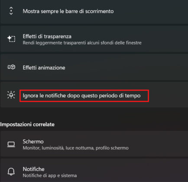Click the scrollbar arrows icon

pyautogui.click(x=11, y=11)
